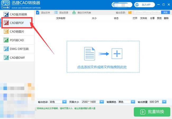Click the VIP badge icon
This screenshot has width=172, height=119.
(x=137, y=5)
